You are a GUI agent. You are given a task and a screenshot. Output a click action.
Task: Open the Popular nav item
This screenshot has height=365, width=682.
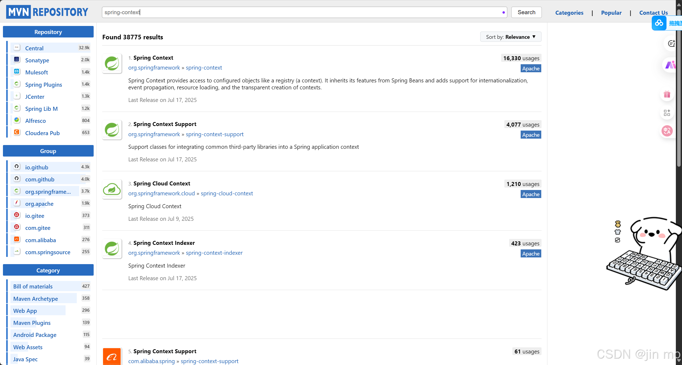point(611,13)
